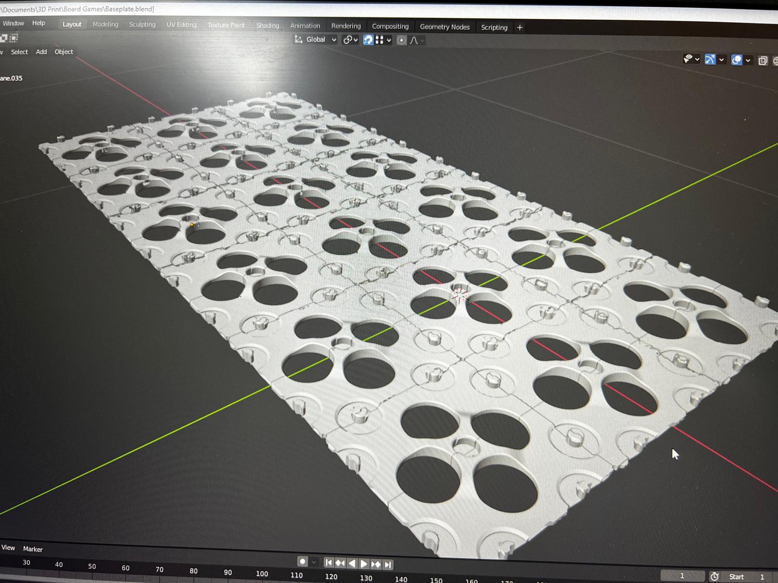The width and height of the screenshot is (778, 583).
Task: Click the preview range clock icon
Action: click(714, 576)
